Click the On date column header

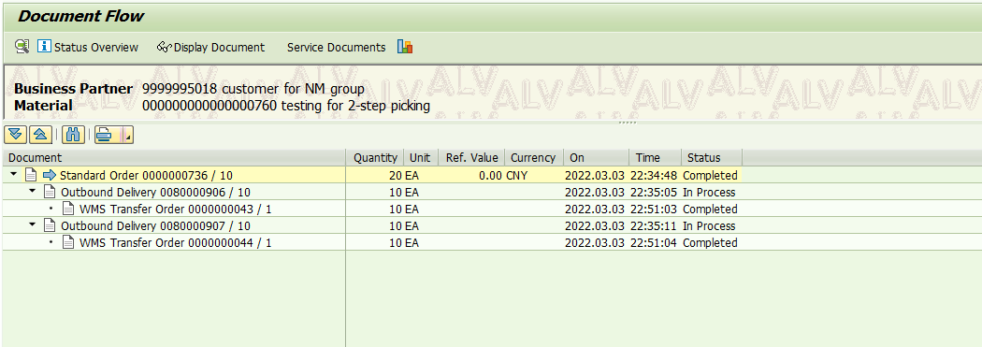coord(597,158)
